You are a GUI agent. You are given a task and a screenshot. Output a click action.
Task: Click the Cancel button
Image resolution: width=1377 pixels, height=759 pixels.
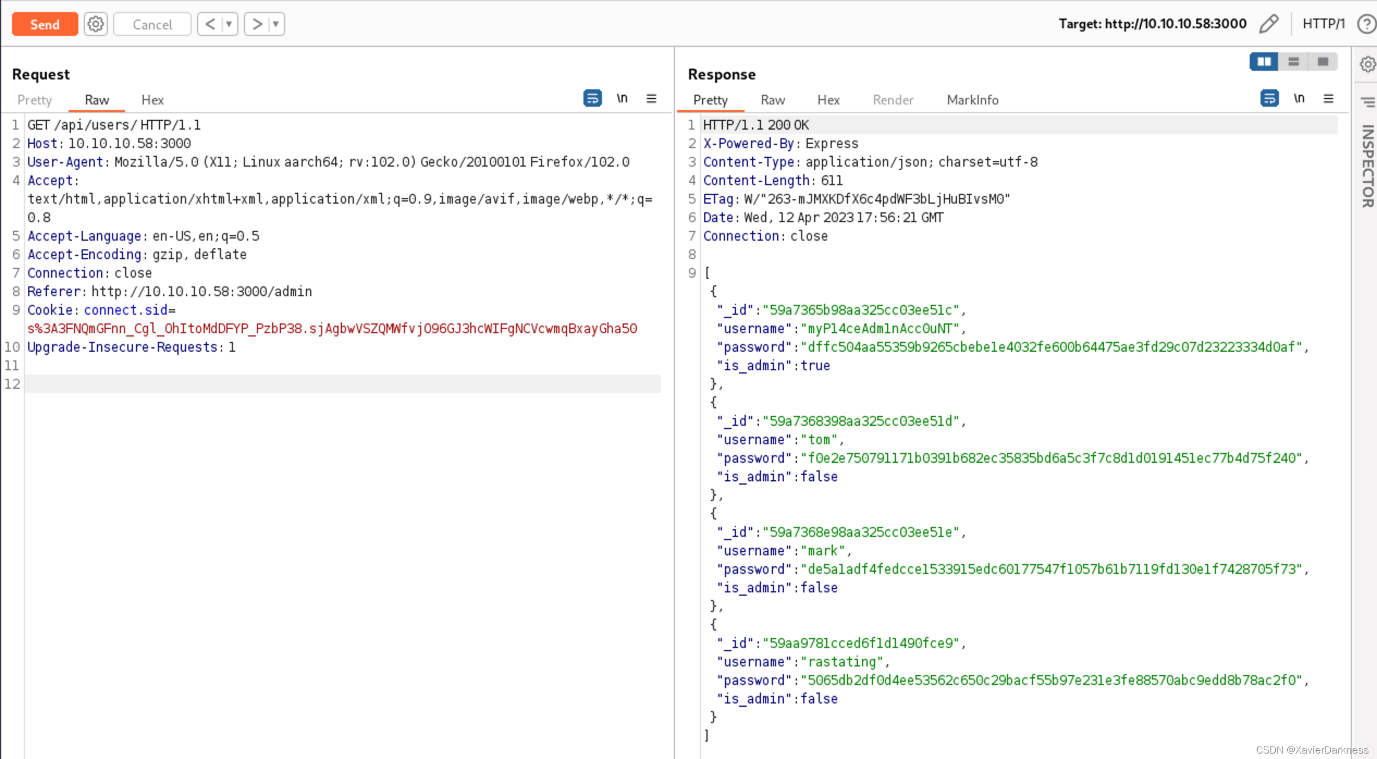tap(152, 25)
